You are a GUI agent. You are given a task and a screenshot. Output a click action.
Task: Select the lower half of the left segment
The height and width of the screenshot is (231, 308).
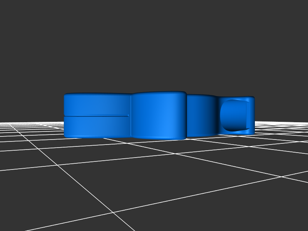pos(97,126)
